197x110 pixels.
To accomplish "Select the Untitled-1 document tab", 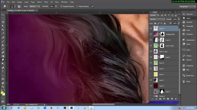I will [21, 10].
